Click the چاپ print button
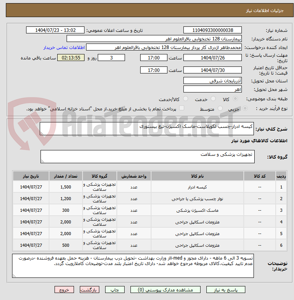 [115, 290]
